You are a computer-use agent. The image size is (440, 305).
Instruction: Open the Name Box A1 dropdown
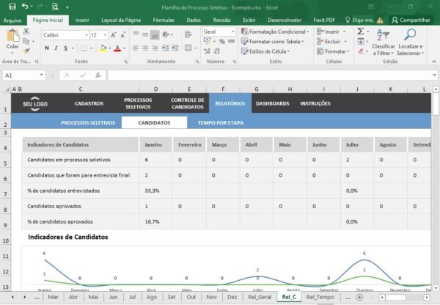(x=41, y=75)
